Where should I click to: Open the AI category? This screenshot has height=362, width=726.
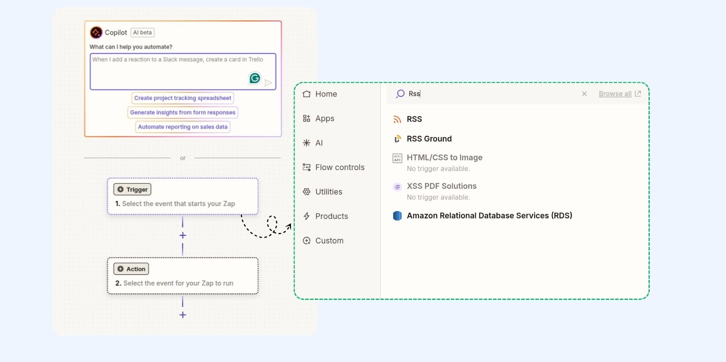pos(319,143)
